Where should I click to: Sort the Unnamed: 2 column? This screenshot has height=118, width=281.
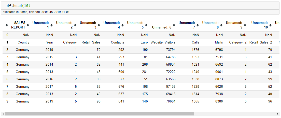[75, 25]
